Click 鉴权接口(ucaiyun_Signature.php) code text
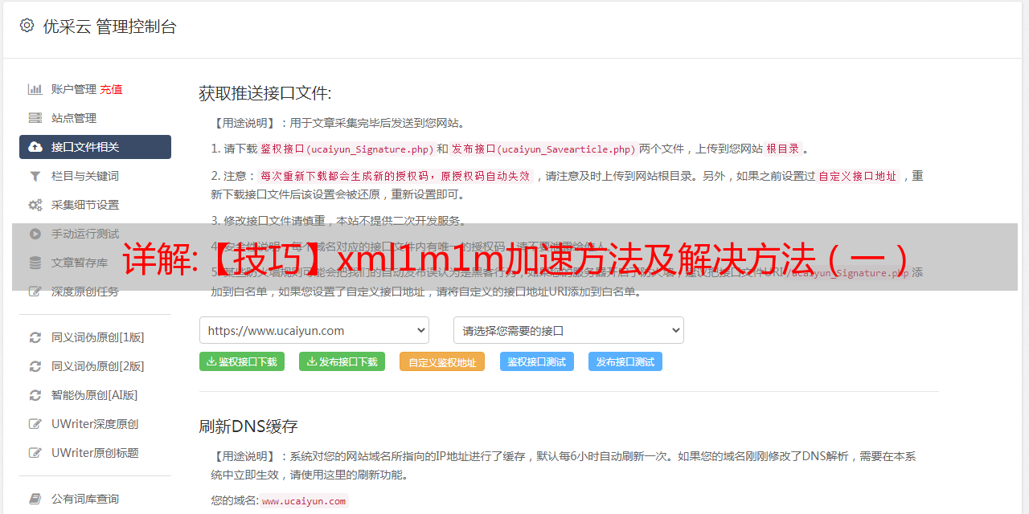1029x514 pixels. [346, 149]
